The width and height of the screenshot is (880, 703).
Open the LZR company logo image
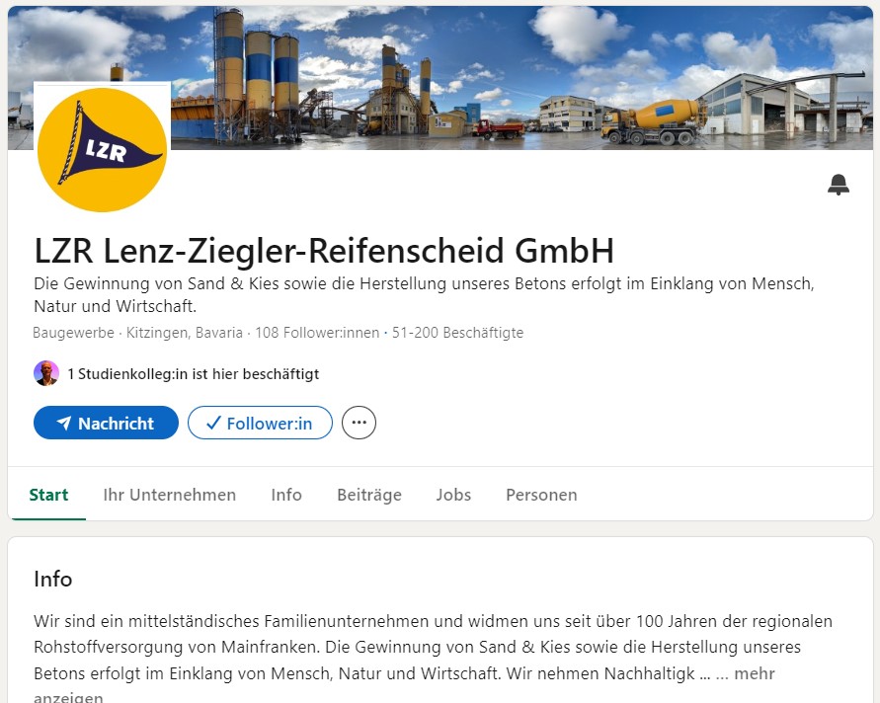(102, 149)
